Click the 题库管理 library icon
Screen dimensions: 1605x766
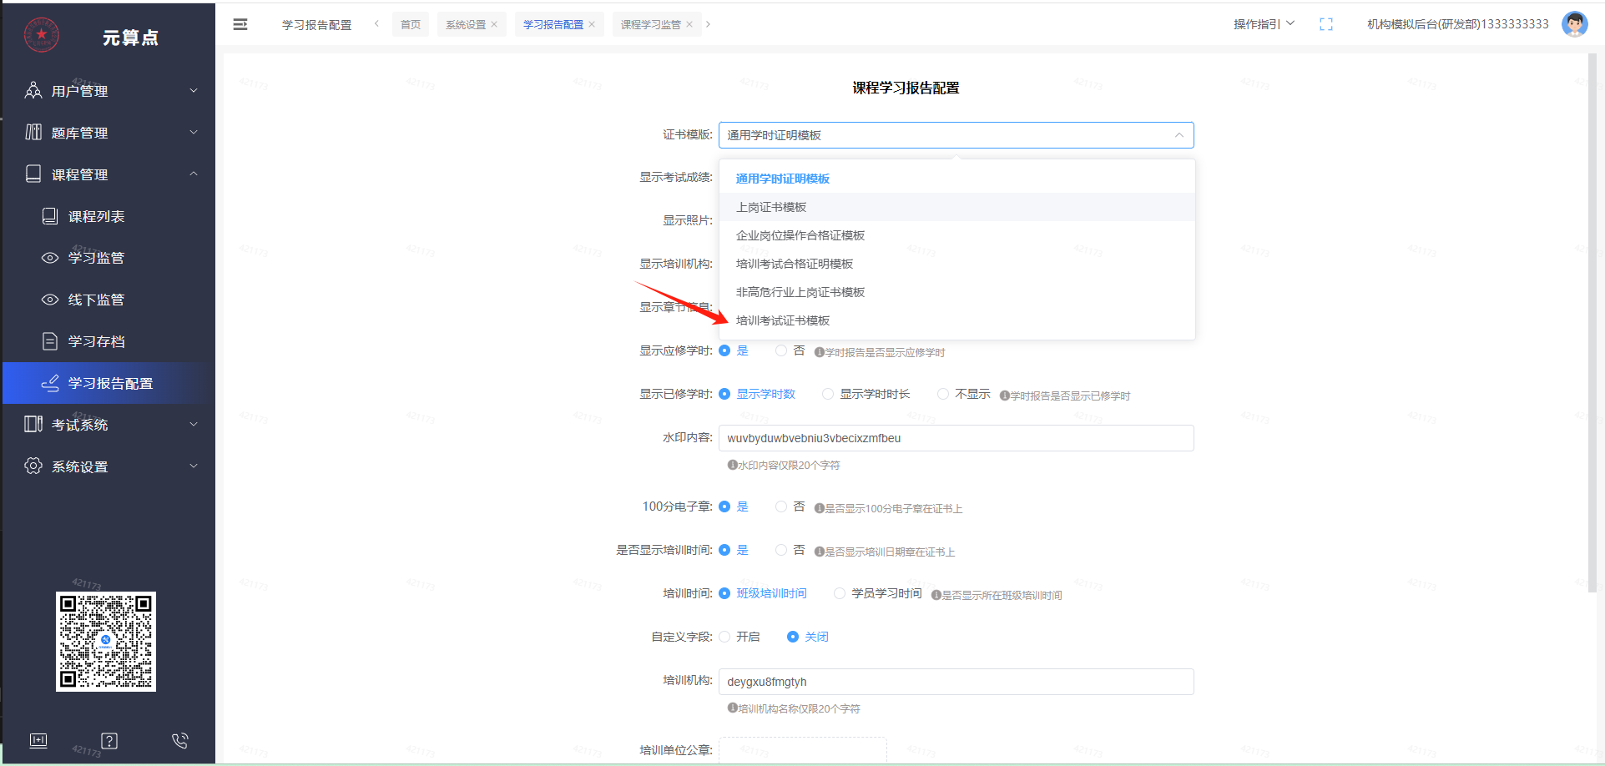(x=33, y=132)
